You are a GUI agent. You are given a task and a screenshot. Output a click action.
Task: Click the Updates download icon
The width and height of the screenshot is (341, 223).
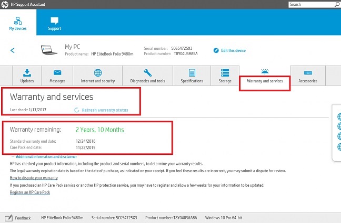tap(27, 72)
